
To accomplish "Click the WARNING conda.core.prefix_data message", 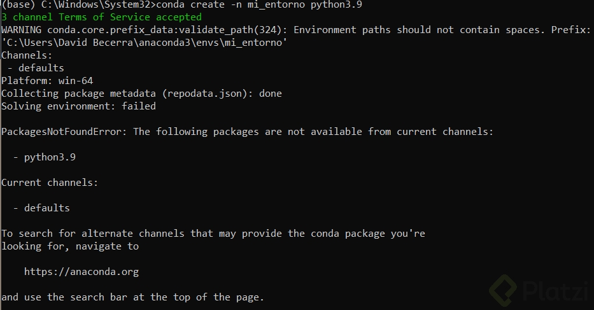I will pos(296,30).
